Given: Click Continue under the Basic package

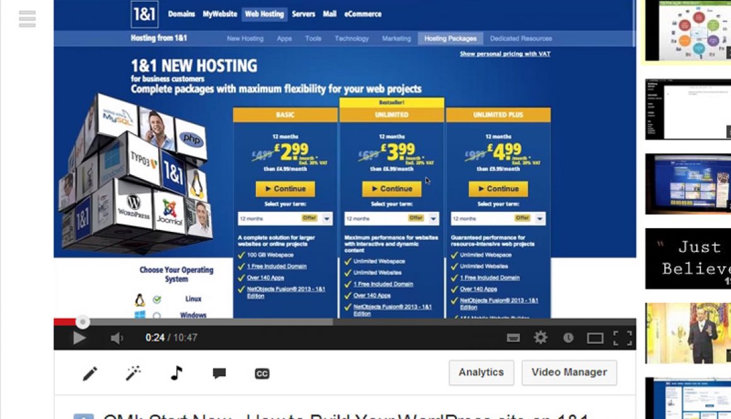Looking at the screenshot, I should 285,189.
